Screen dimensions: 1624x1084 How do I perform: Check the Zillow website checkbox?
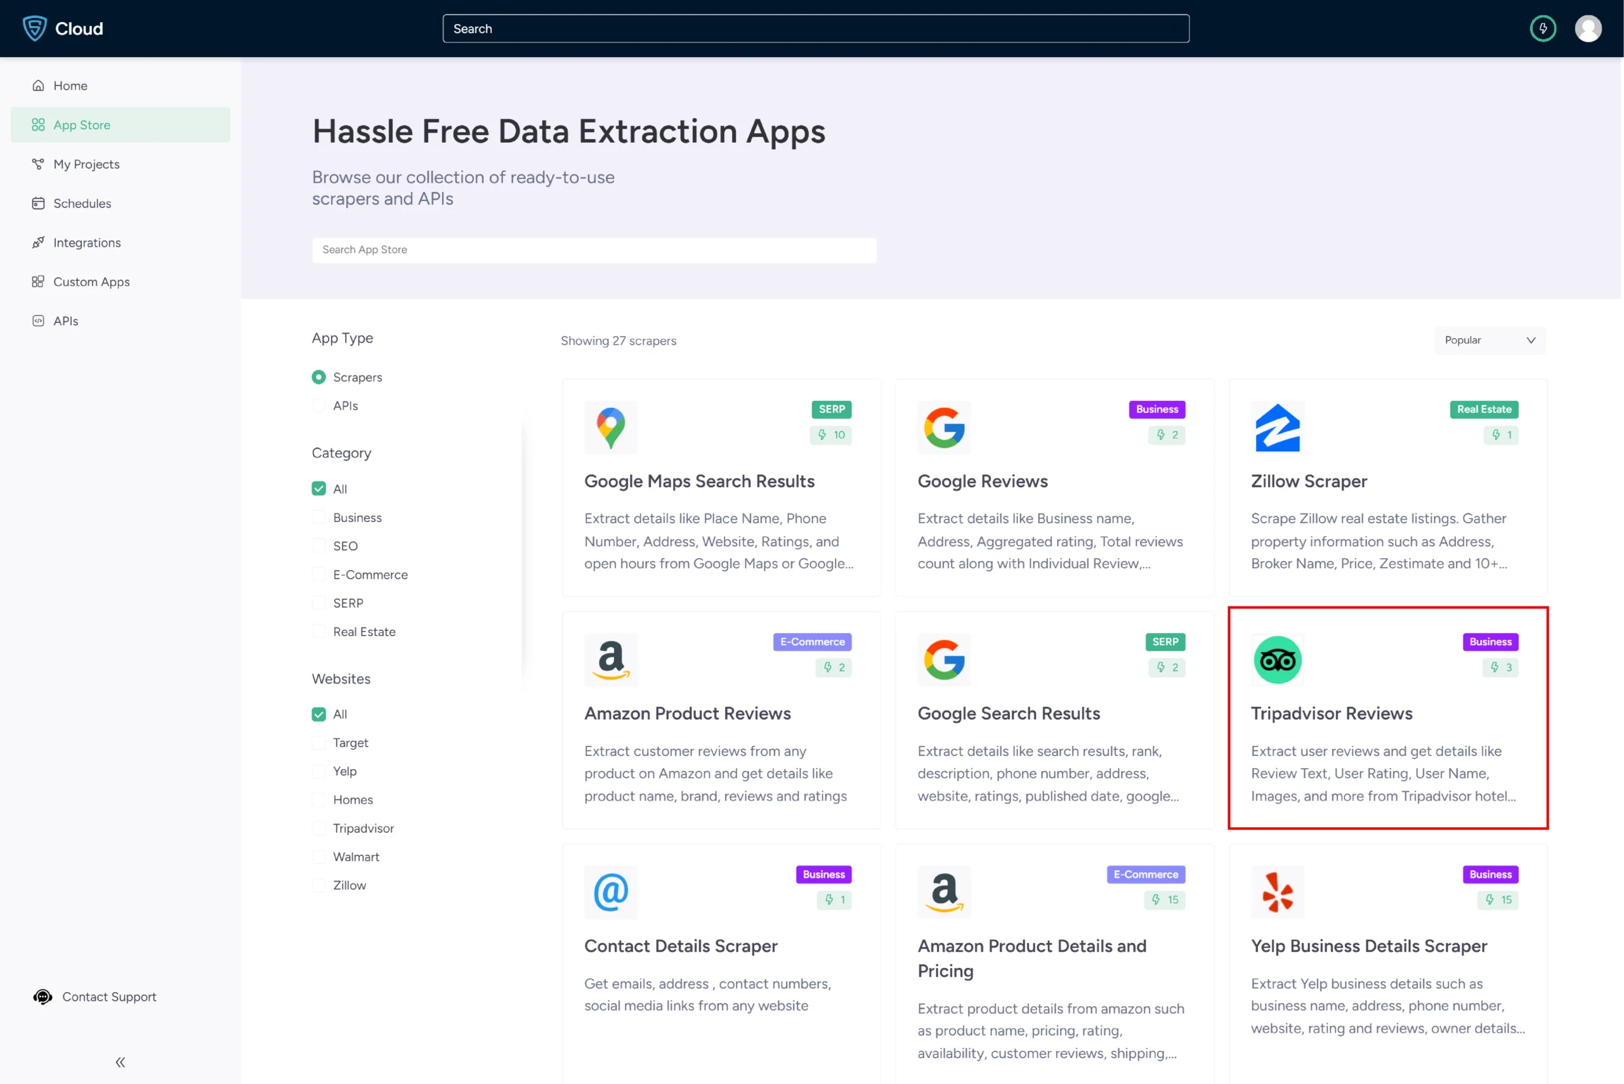318,885
